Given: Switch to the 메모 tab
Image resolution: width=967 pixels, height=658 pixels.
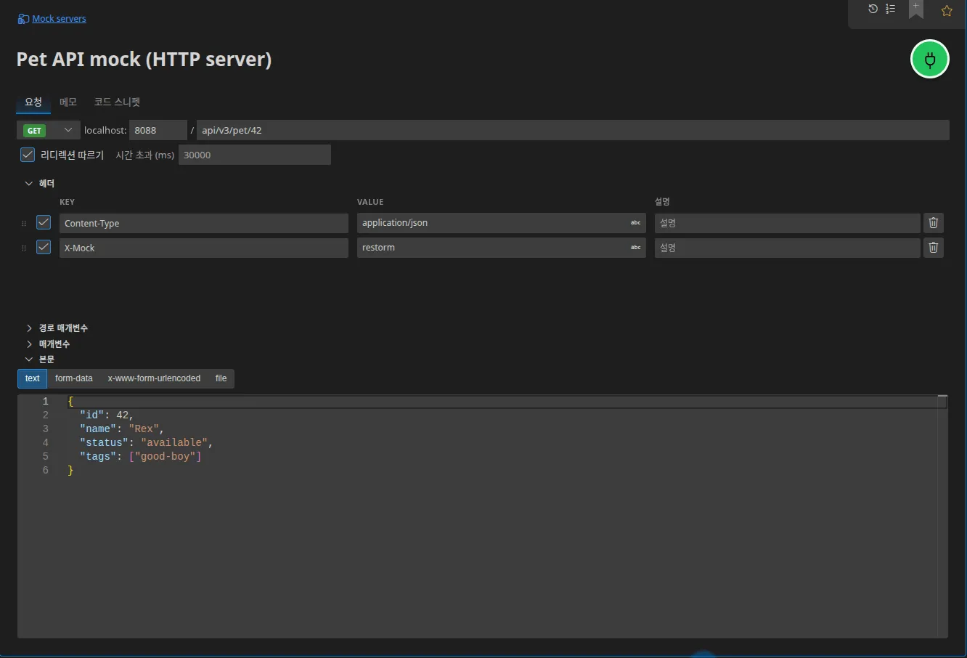Looking at the screenshot, I should (68, 102).
